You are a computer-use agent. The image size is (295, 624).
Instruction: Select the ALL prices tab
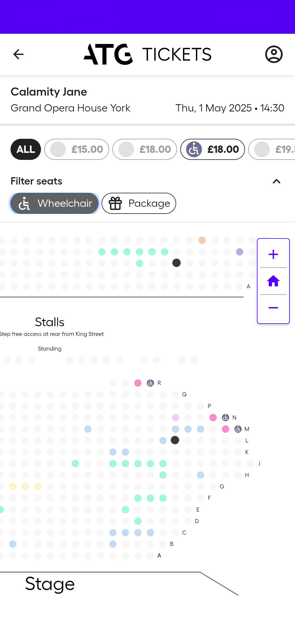pyautogui.click(x=26, y=149)
